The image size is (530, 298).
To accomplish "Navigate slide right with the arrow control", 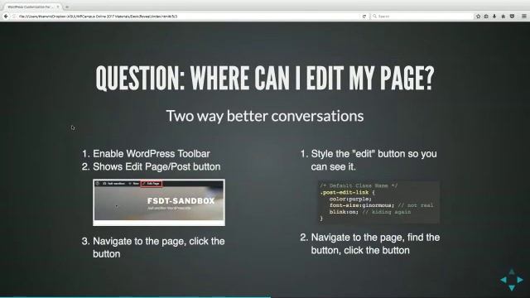I will tap(520, 280).
